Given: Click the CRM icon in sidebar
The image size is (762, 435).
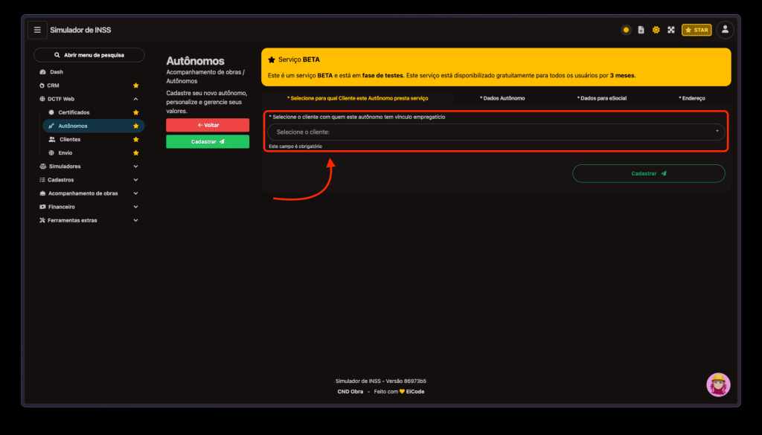Looking at the screenshot, I should (42, 86).
